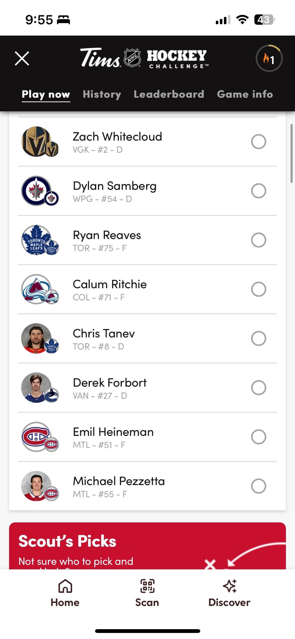Close the Hockey Challenge with X icon
Image resolution: width=295 pixels, height=639 pixels.
[22, 59]
